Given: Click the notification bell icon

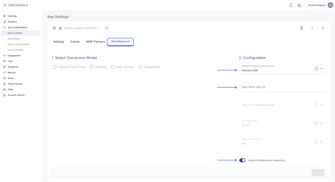Looking at the screenshot, I should coord(291,5).
